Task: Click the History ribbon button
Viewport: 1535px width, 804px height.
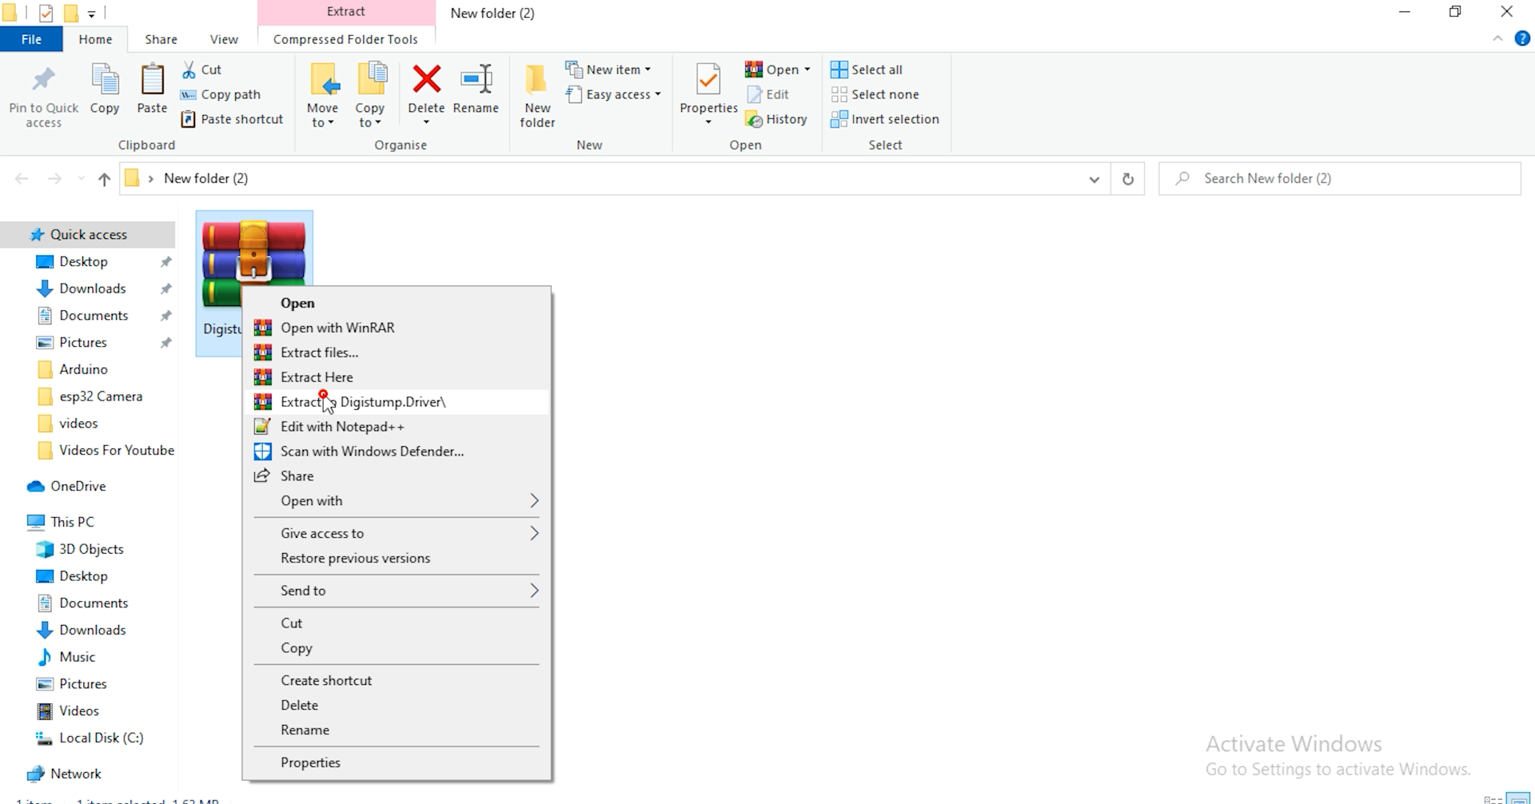Action: click(x=776, y=119)
